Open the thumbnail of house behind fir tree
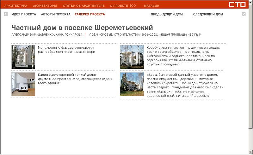 tap(132, 84)
